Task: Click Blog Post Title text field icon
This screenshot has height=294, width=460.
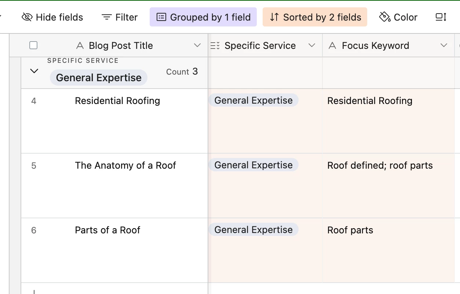Action: point(80,46)
